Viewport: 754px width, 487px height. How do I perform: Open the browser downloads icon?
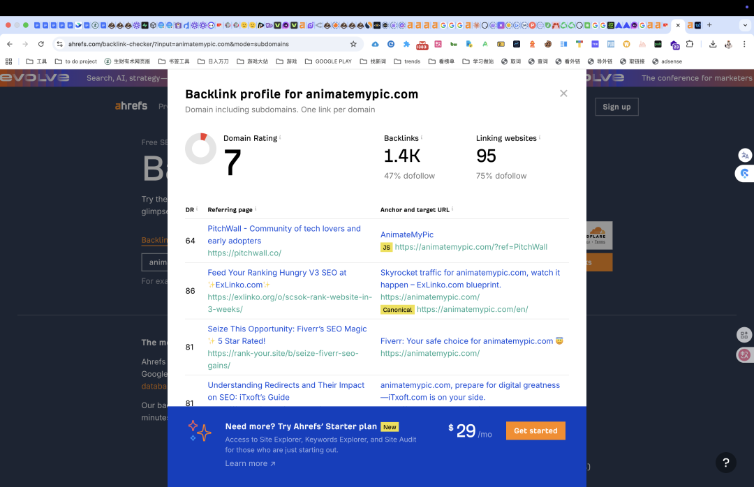click(713, 44)
